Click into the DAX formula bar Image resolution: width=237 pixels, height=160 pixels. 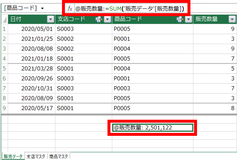coord(131,8)
